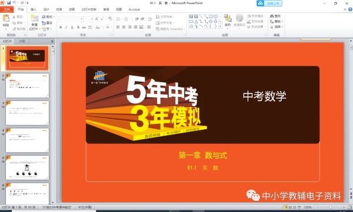
Task: Open the Insert ribbon tab
Action: coord(34,9)
